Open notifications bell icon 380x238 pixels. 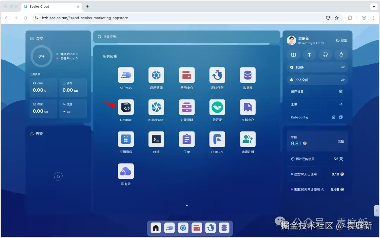[x=341, y=55]
